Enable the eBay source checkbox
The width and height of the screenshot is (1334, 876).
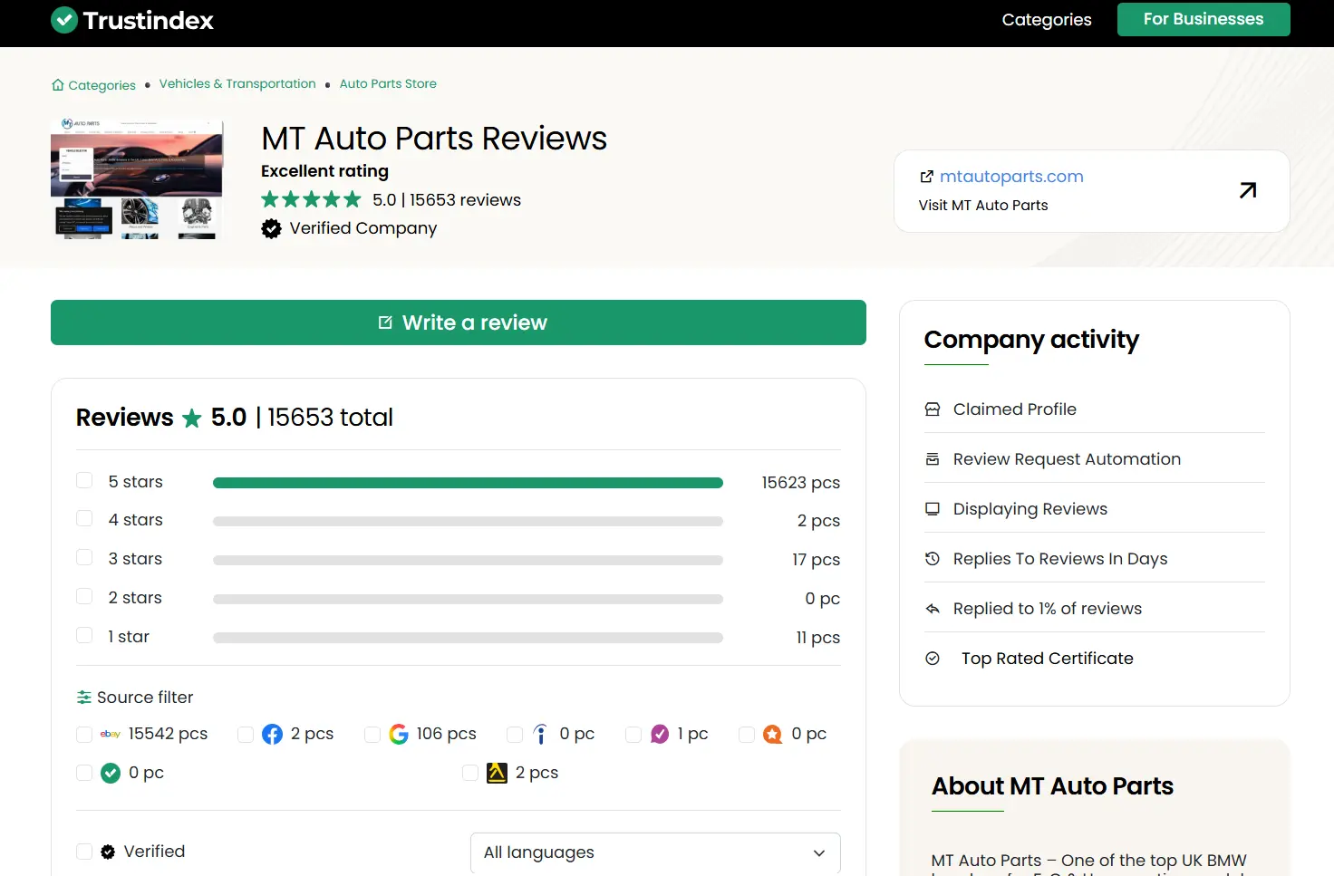(84, 735)
